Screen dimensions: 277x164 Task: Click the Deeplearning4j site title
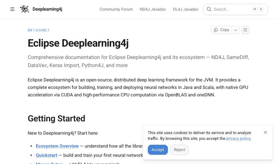tap(47, 9)
